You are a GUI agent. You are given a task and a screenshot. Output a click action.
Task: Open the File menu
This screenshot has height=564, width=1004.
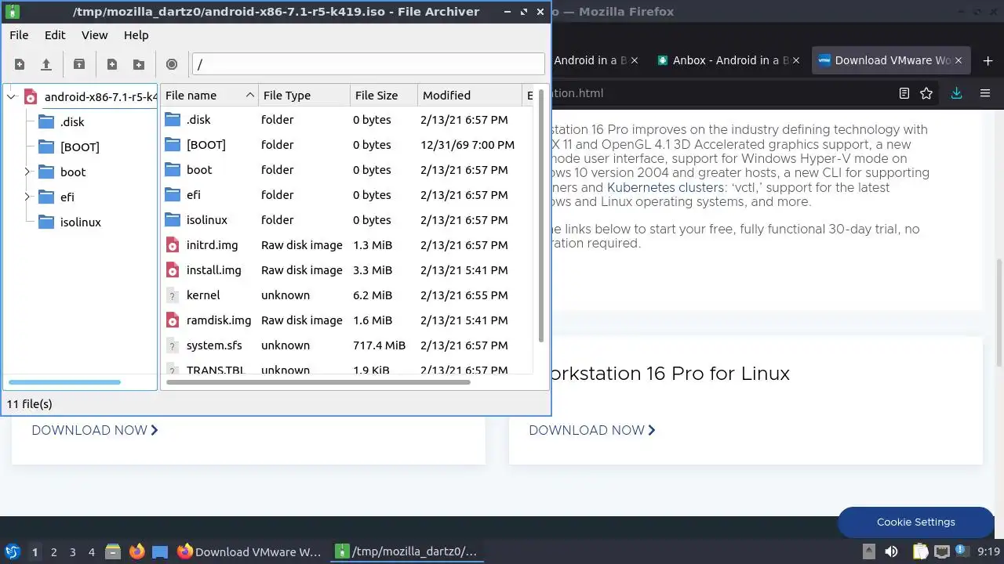pos(19,35)
